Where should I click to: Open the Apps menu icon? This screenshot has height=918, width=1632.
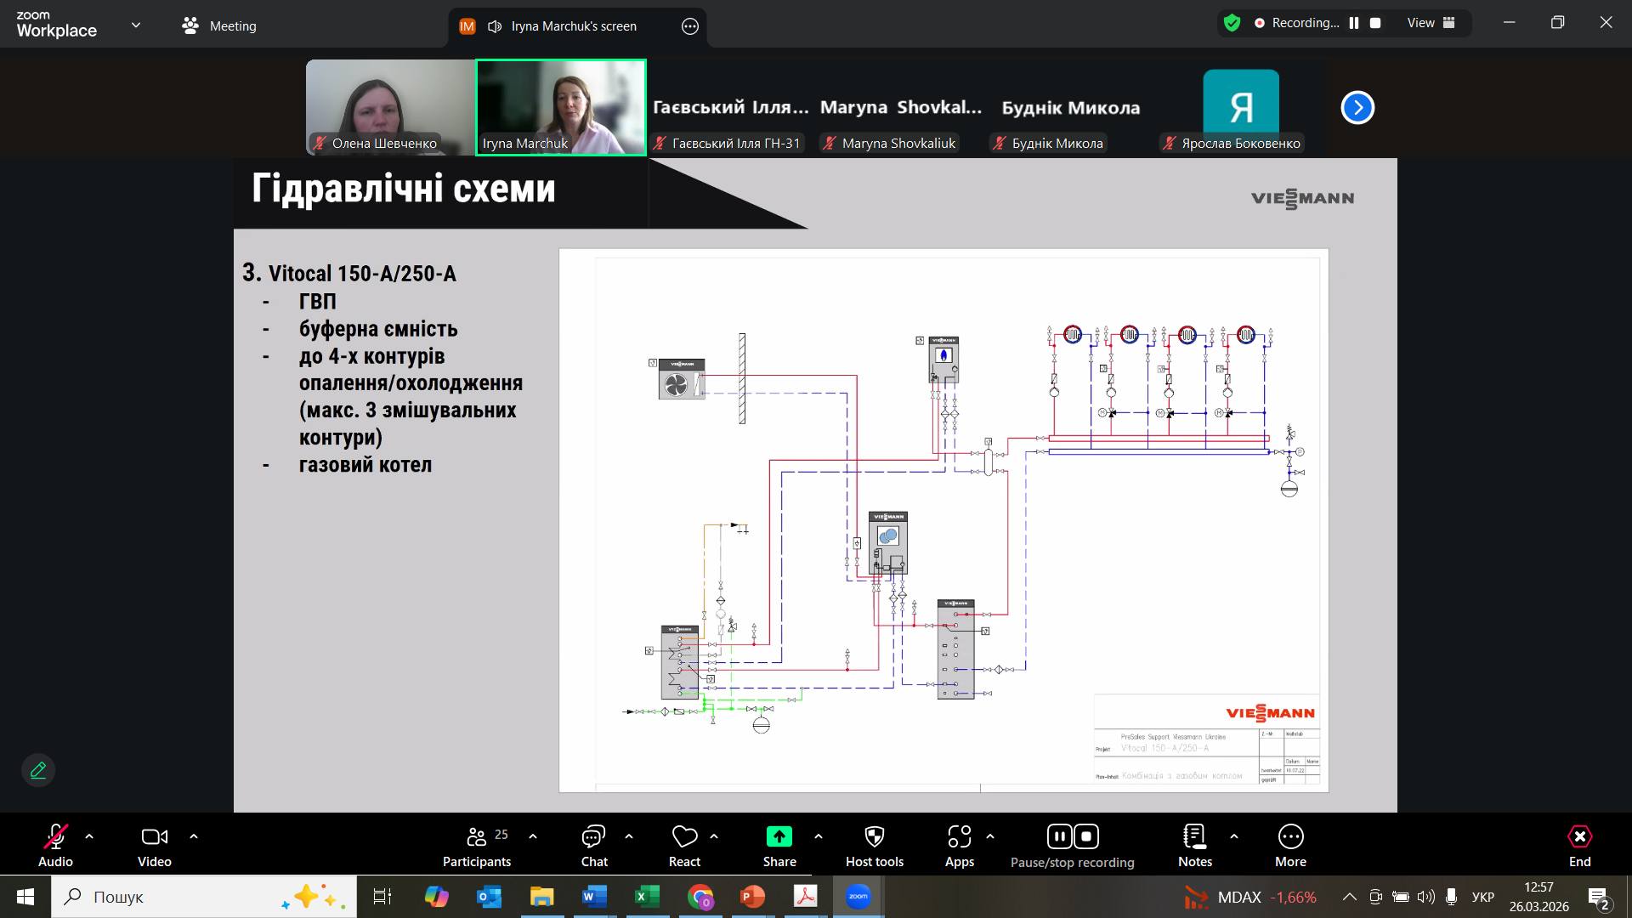(959, 837)
